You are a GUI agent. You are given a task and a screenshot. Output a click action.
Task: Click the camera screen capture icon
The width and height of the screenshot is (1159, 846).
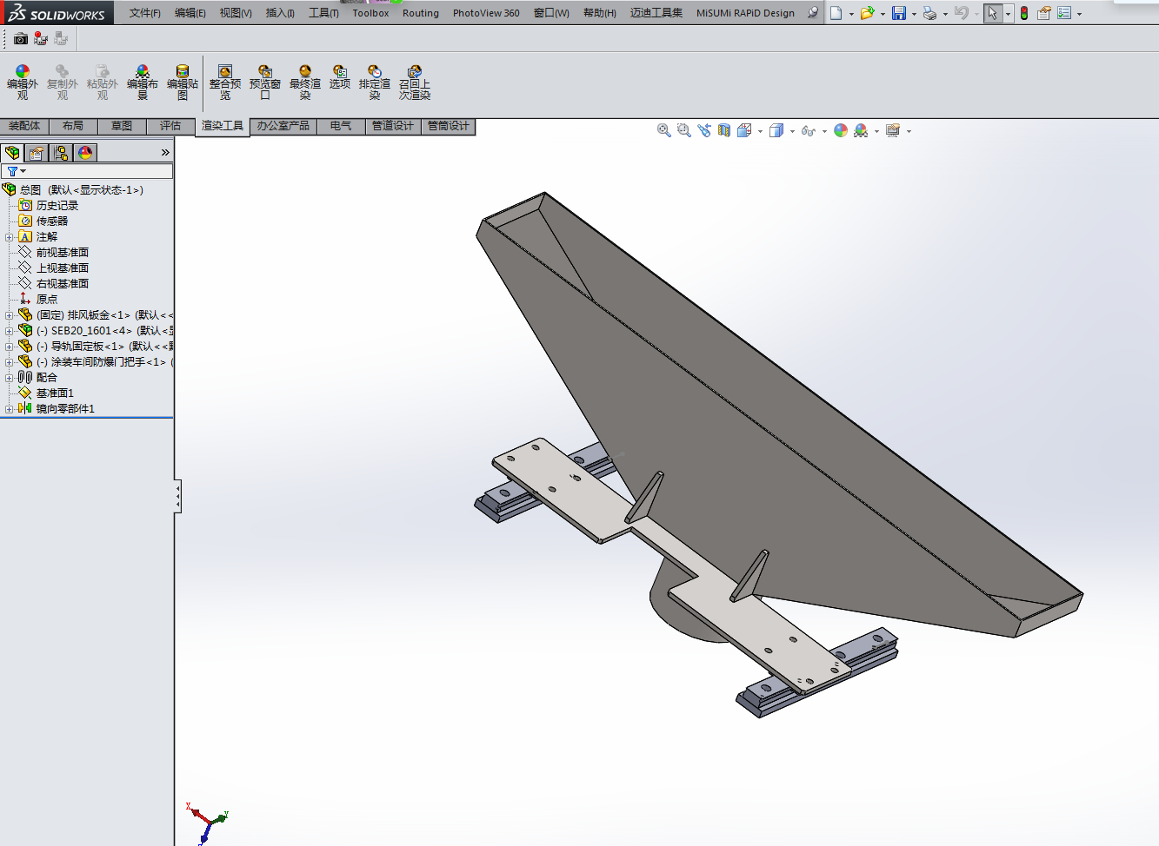pyautogui.click(x=21, y=38)
